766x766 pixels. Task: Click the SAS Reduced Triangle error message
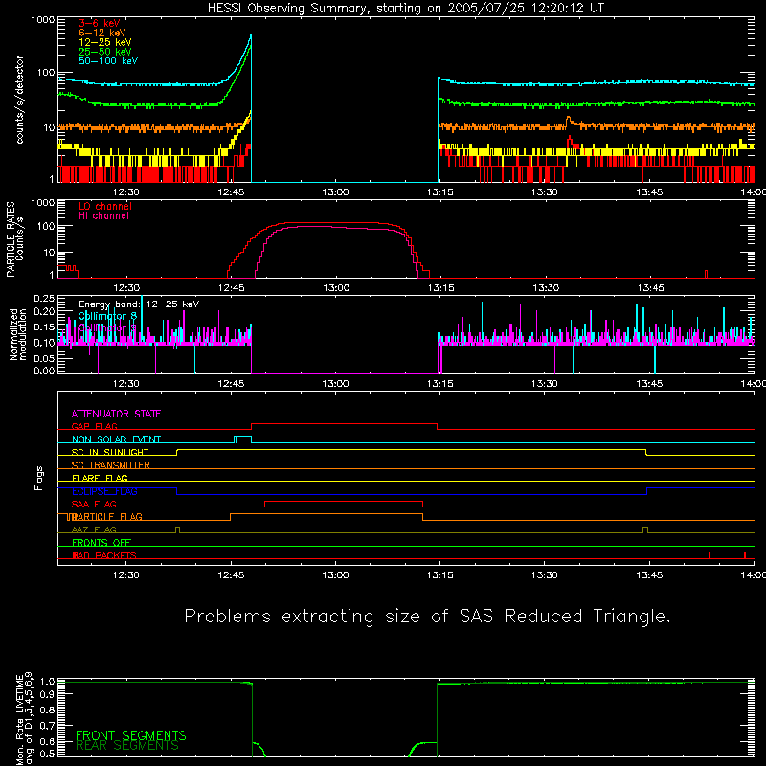427,617
